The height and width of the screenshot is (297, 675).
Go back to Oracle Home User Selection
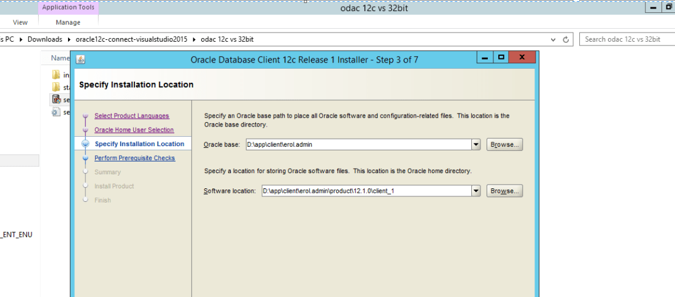tap(134, 130)
